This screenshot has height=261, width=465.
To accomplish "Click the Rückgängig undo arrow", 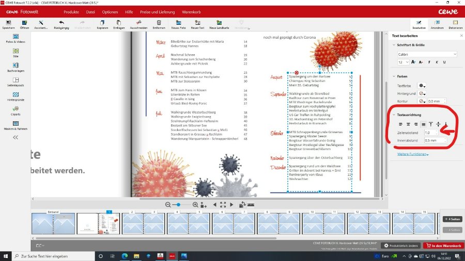I will (61, 22).
